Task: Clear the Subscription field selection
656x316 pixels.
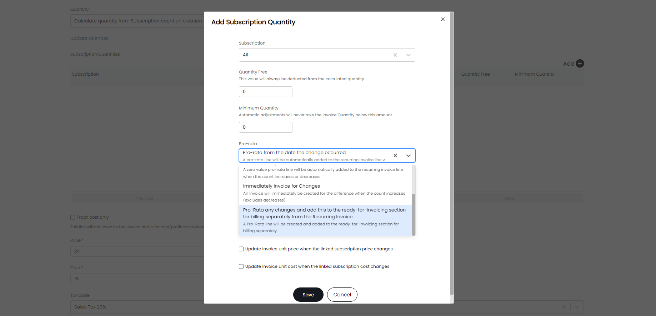Action: tap(395, 55)
